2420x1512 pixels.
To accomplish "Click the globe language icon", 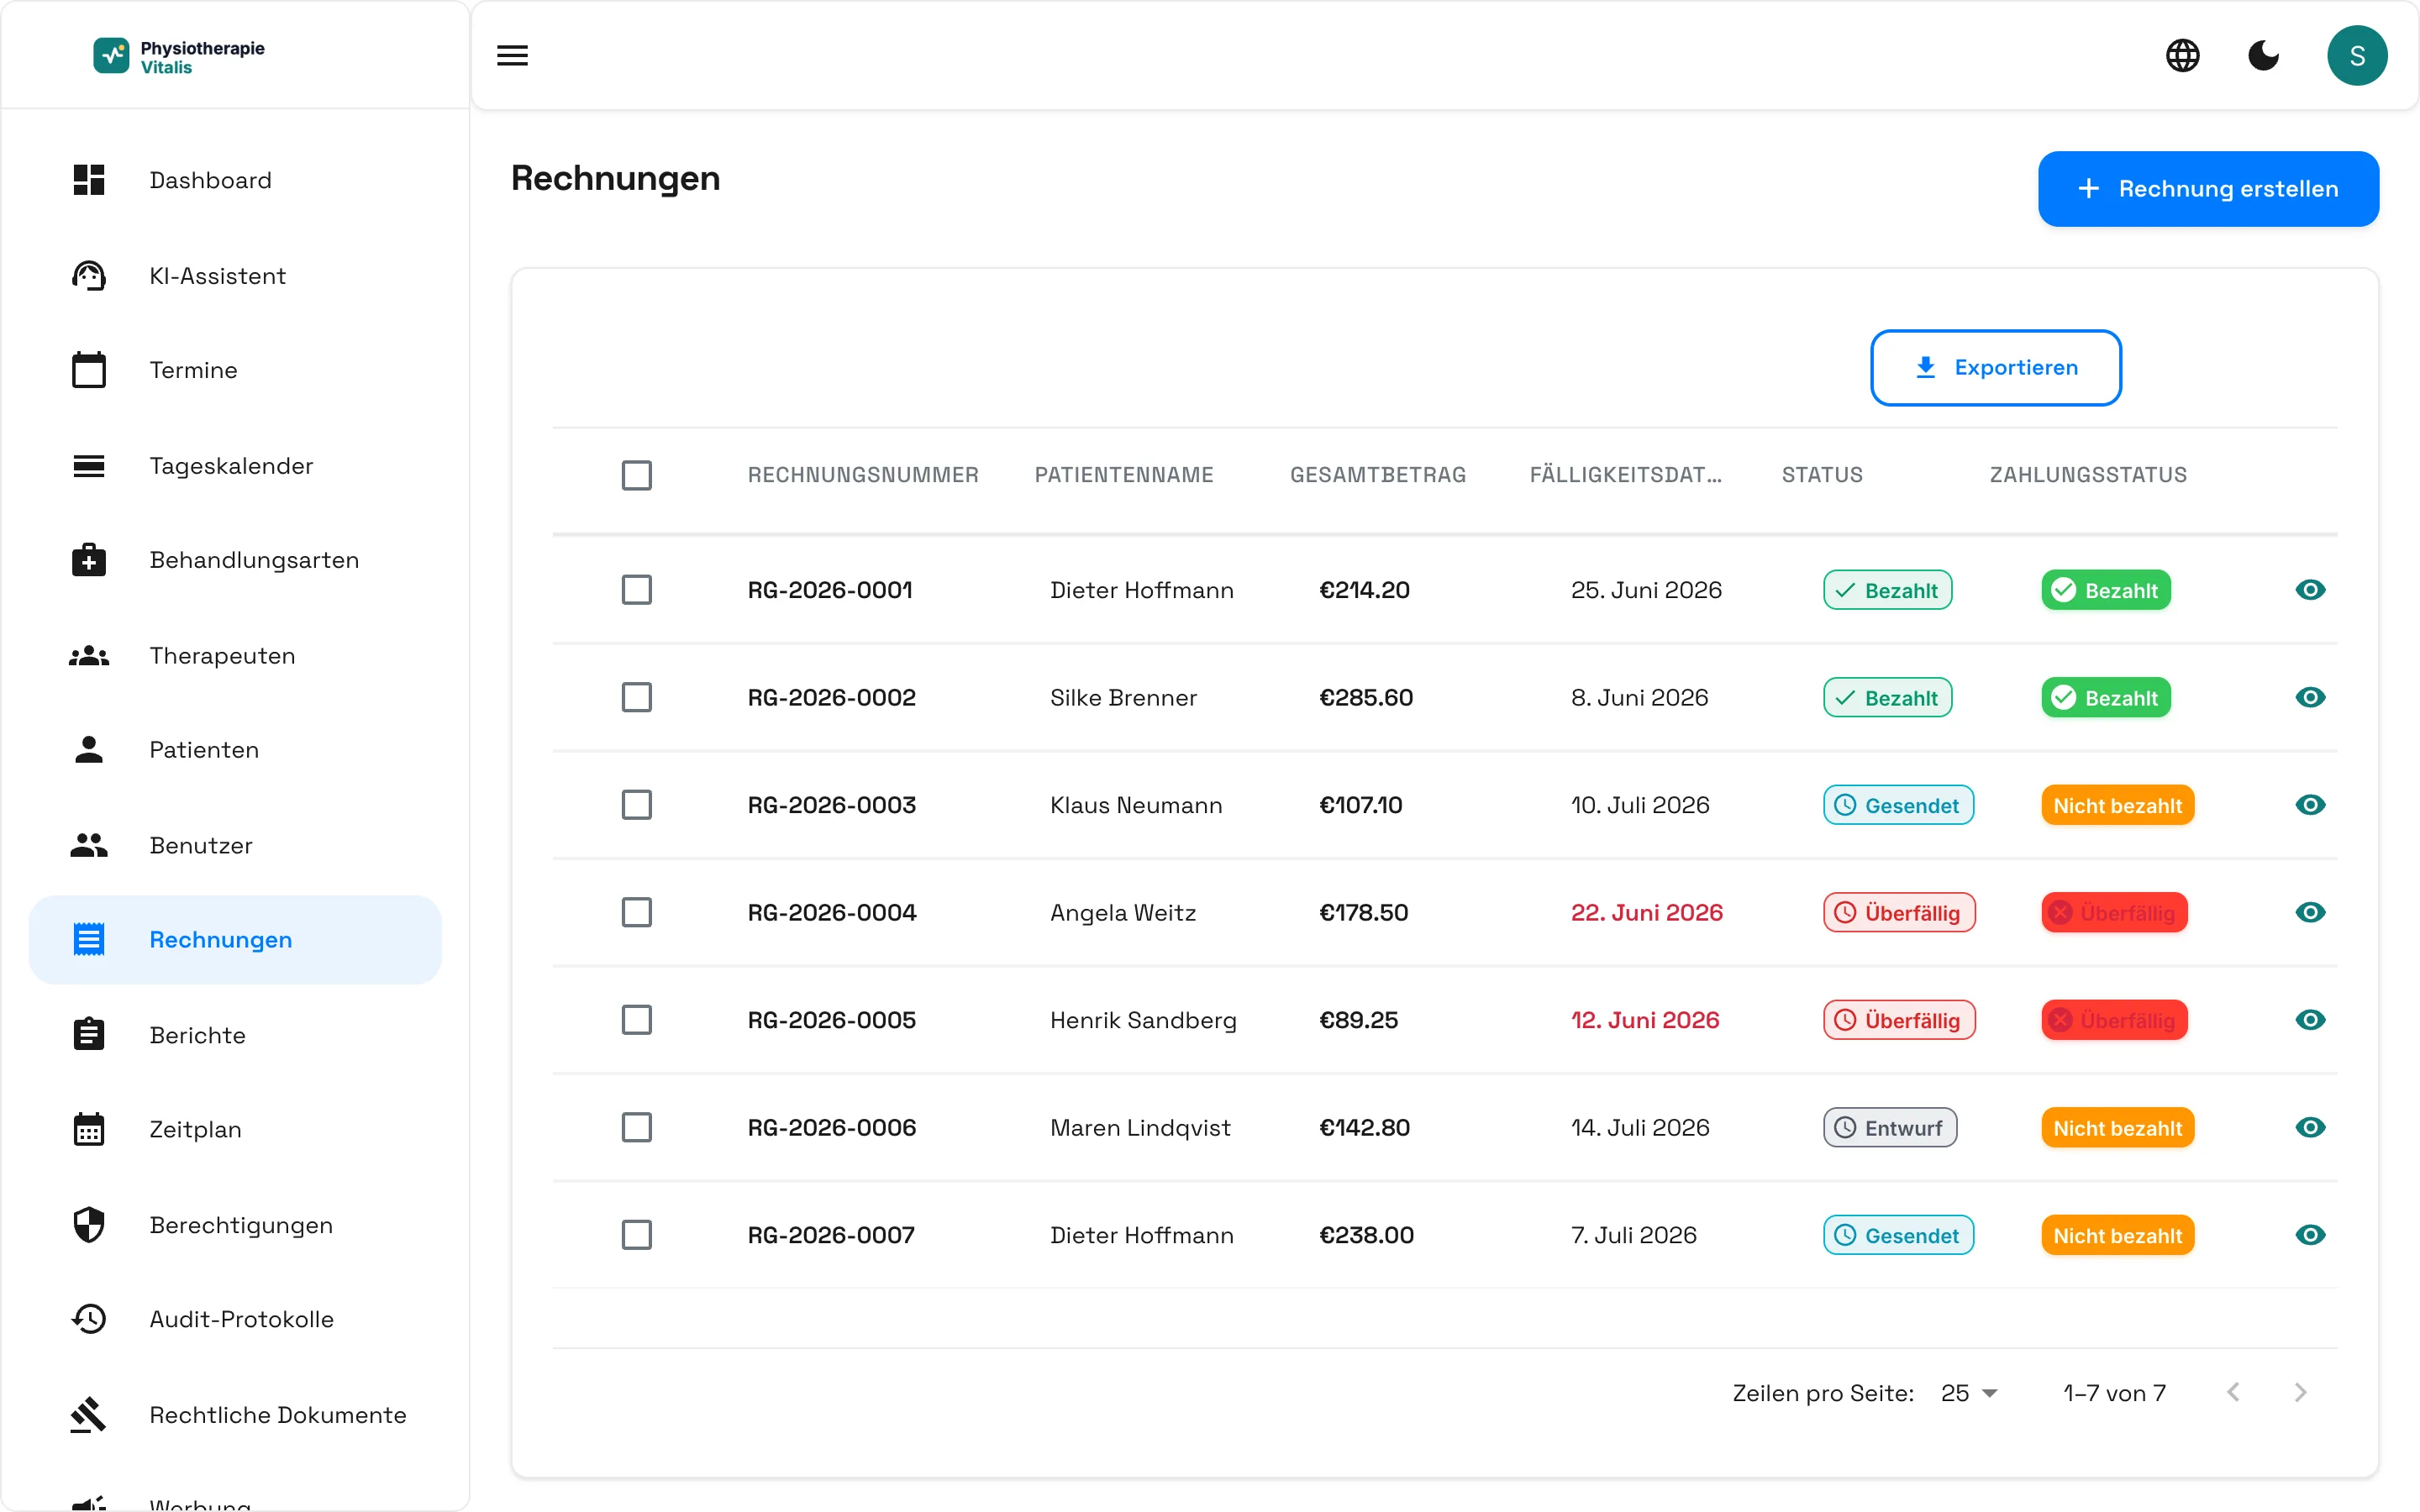I will (2182, 55).
